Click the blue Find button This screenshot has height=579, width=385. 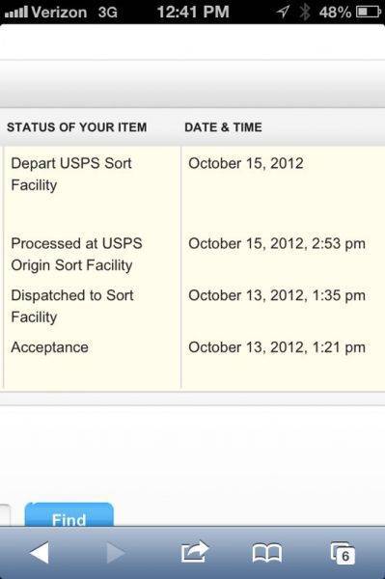69,514
